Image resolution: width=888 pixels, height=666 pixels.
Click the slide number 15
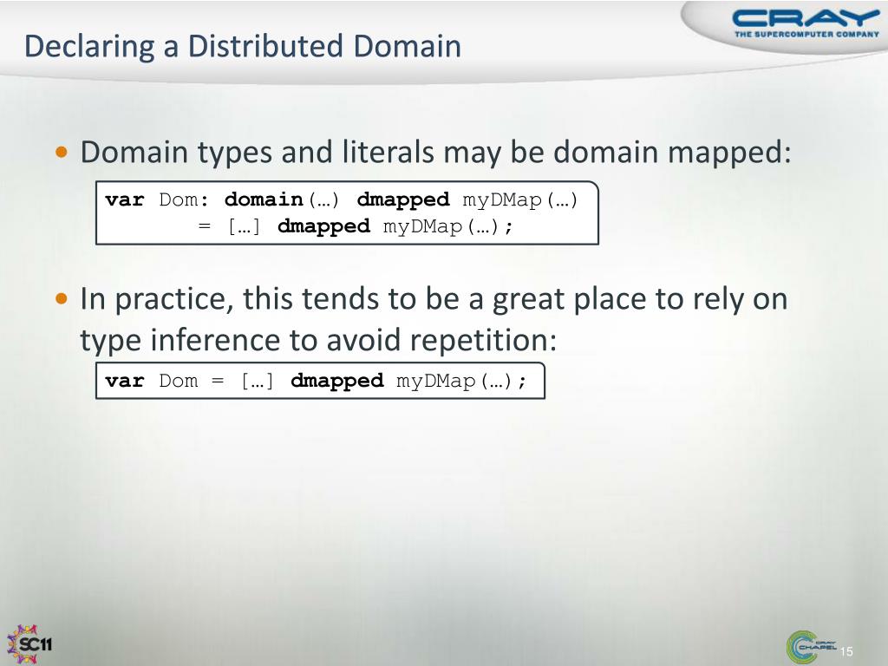click(846, 652)
